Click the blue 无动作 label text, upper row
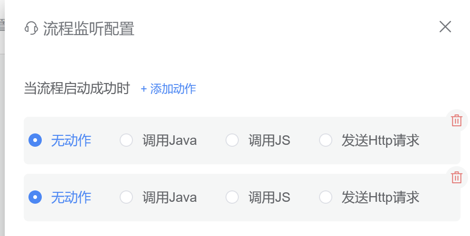 (71, 141)
